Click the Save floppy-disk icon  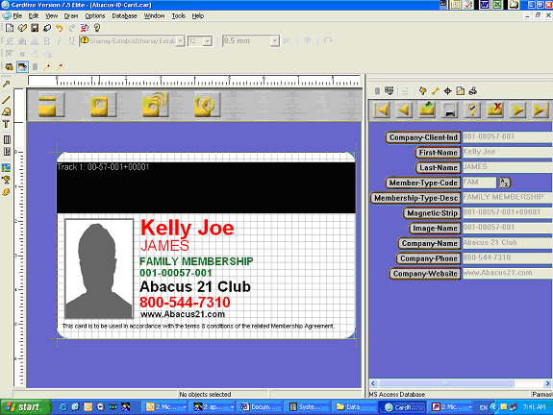(x=35, y=28)
